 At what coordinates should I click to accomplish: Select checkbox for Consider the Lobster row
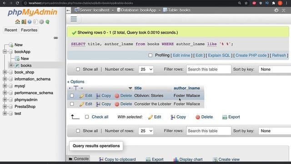[72, 104]
